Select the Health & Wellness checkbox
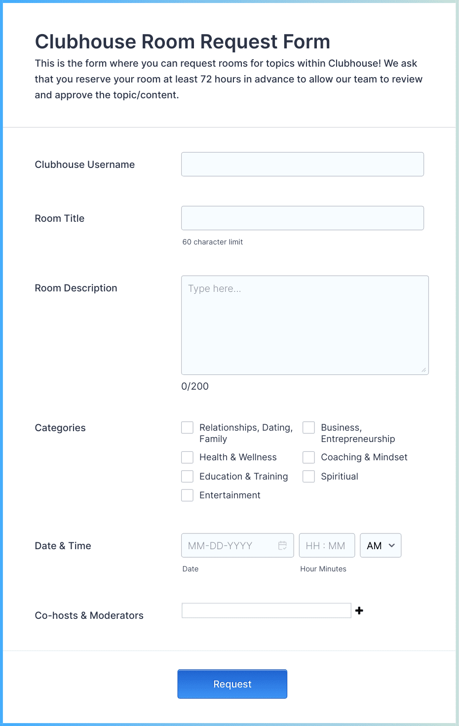This screenshot has width=459, height=726. click(x=187, y=457)
